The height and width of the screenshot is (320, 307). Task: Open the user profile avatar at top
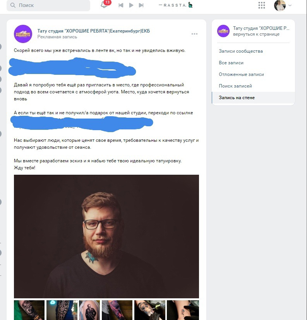click(x=280, y=5)
